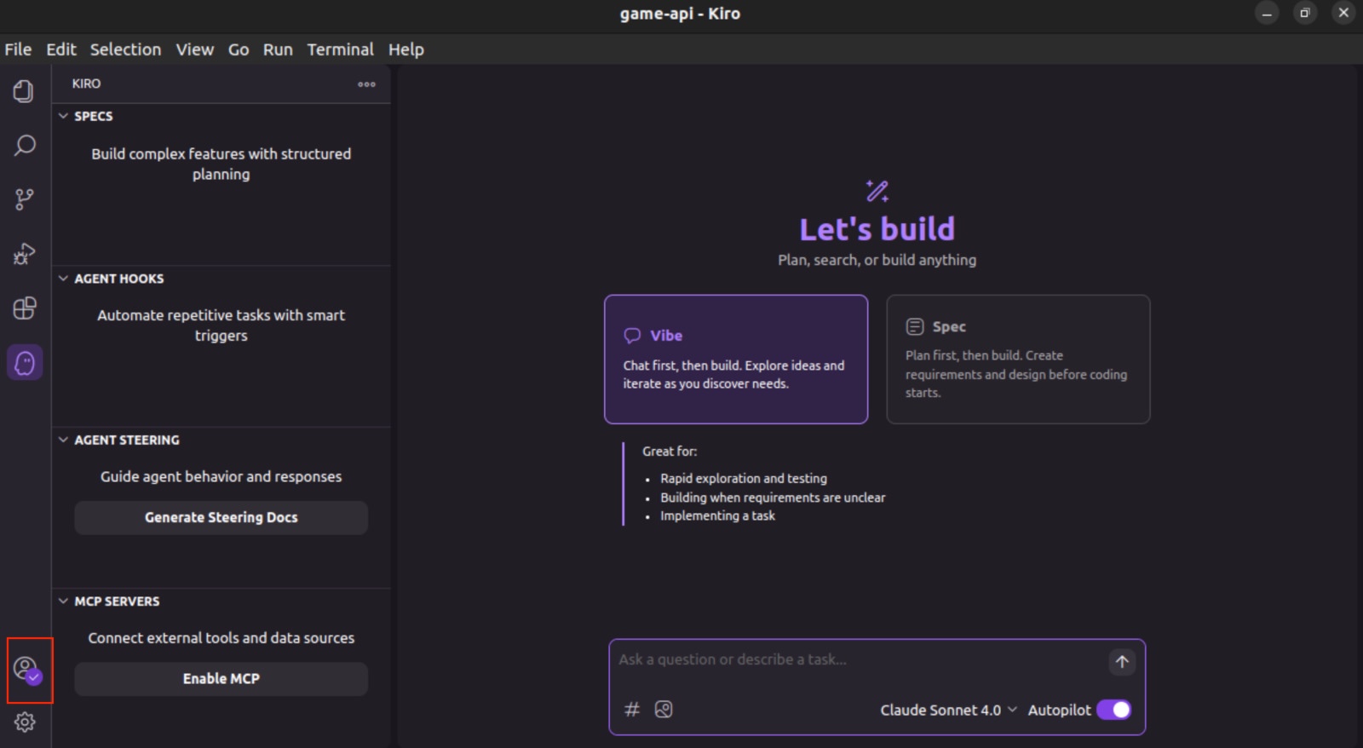The image size is (1363, 748).
Task: Click the hash context icon in chat input
Action: 632,709
